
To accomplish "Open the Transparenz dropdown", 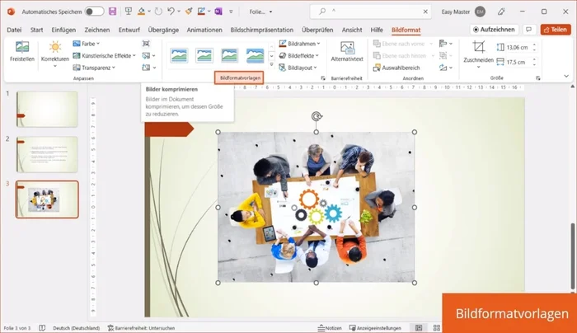I will pos(93,68).
